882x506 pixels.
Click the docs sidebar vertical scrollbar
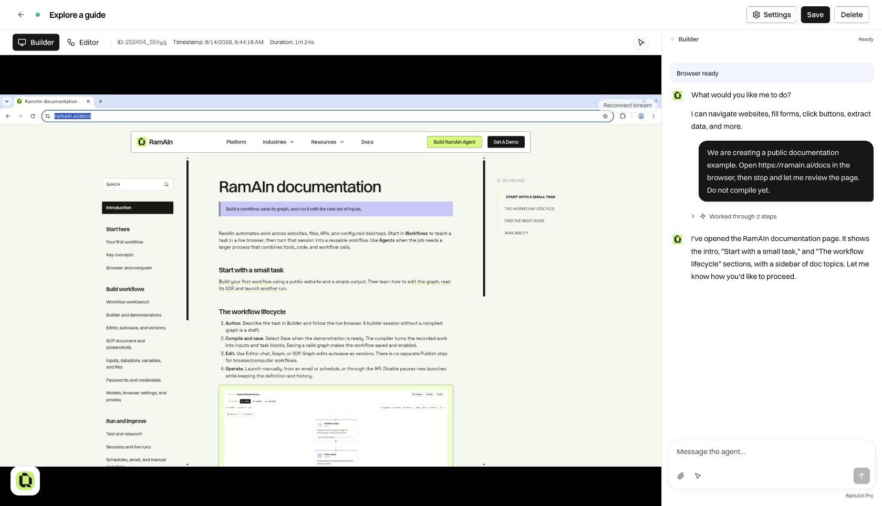(188, 239)
